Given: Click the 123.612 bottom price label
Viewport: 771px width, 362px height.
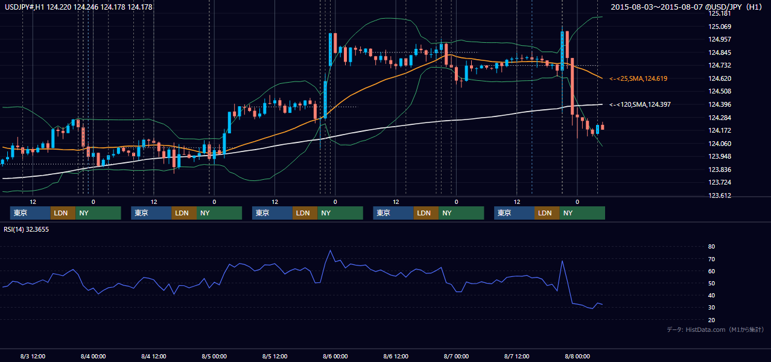Looking at the screenshot, I should [720, 195].
